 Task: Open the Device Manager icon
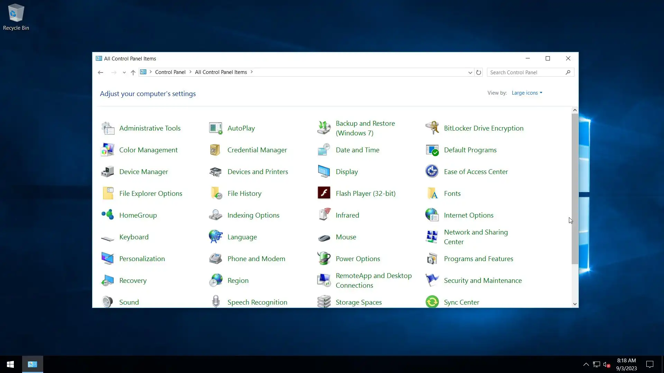pyautogui.click(x=108, y=172)
